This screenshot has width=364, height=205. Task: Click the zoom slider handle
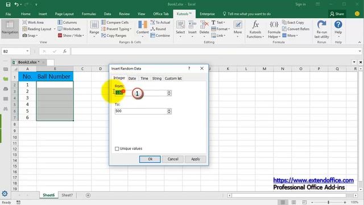(x=329, y=203)
